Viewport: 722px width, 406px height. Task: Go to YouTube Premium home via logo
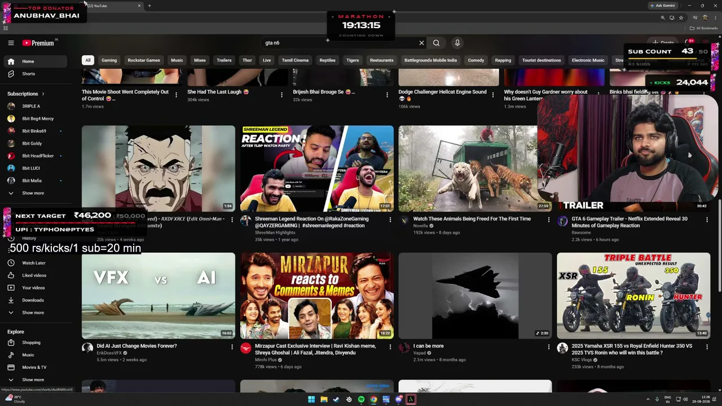pyautogui.click(x=38, y=43)
